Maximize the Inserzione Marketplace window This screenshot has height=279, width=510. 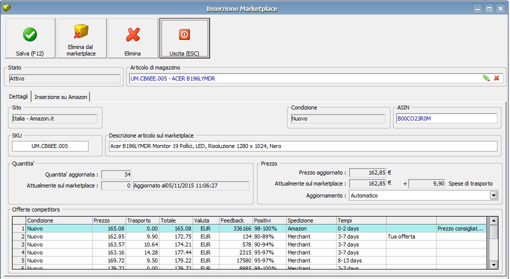click(x=489, y=8)
